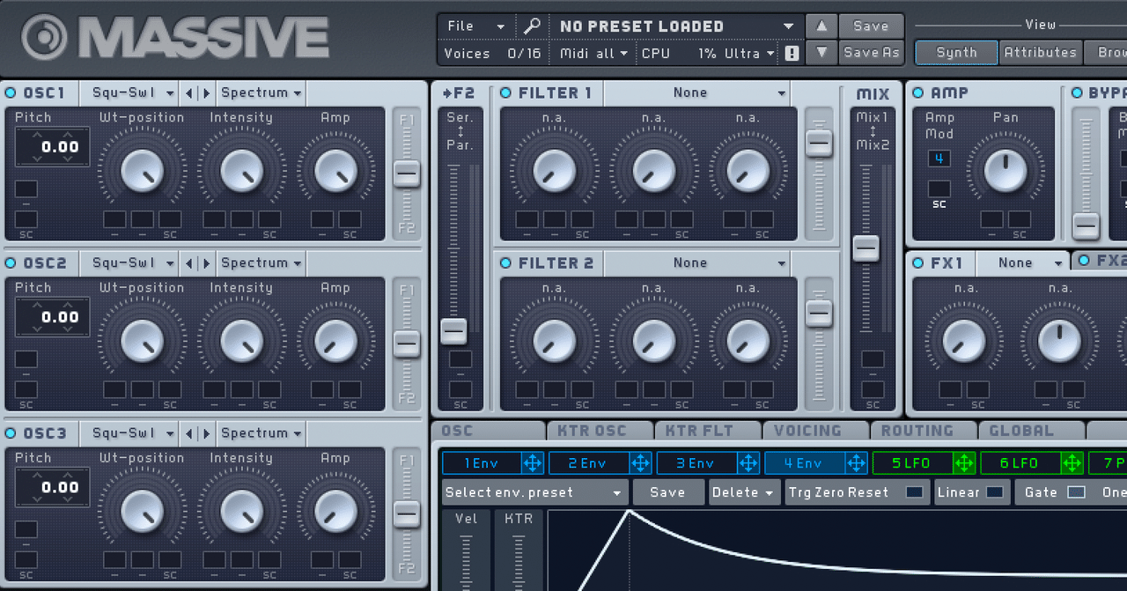Click the Save As button

tap(871, 53)
